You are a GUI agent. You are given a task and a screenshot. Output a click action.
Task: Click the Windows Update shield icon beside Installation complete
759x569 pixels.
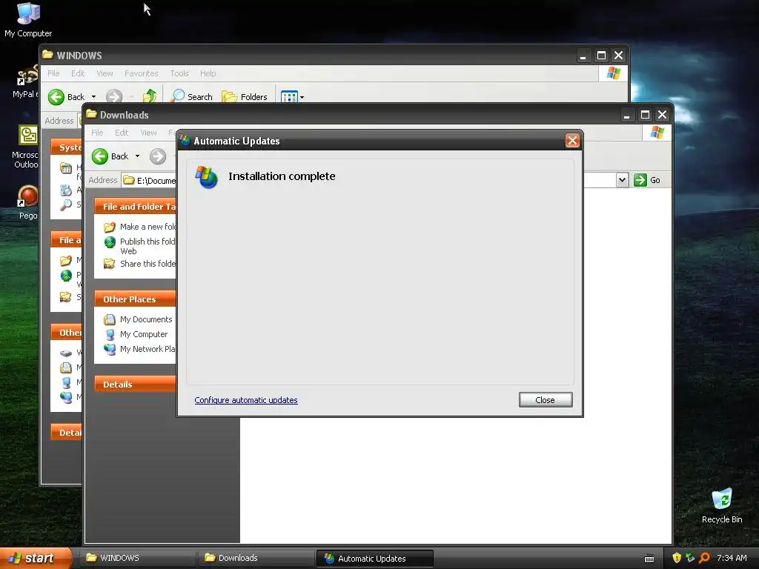pyautogui.click(x=207, y=177)
